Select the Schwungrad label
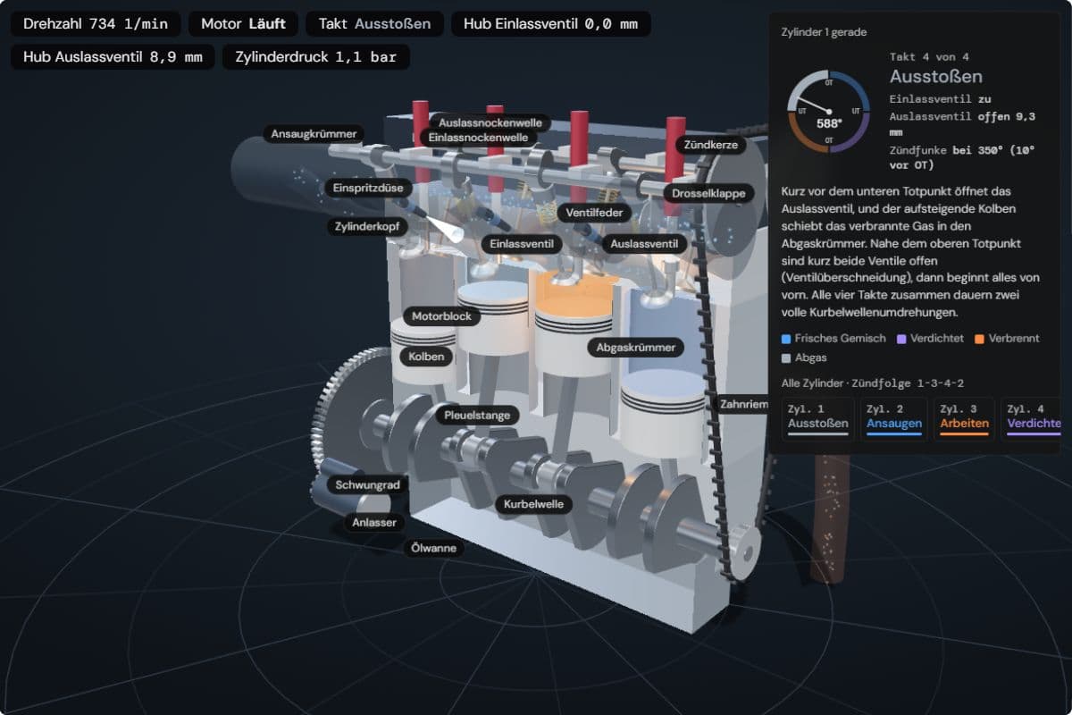This screenshot has height=715, width=1072. (367, 484)
